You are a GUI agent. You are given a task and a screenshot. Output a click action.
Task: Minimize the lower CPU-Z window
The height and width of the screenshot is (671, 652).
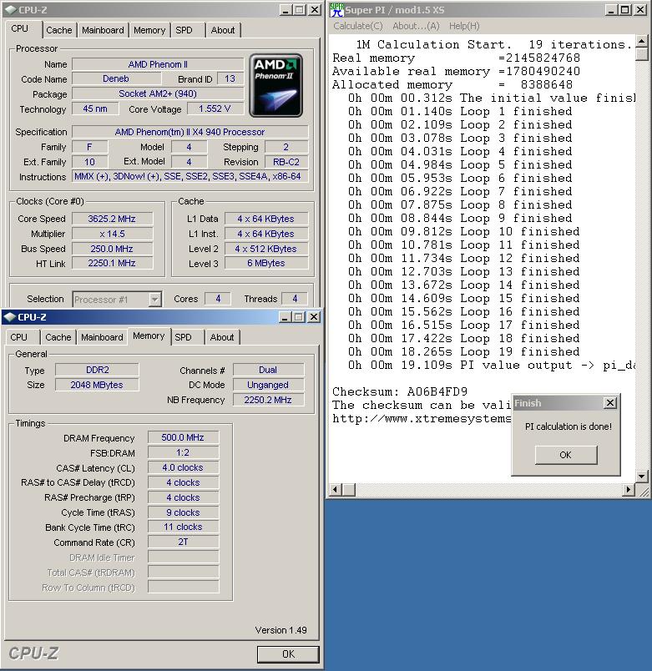[286, 317]
